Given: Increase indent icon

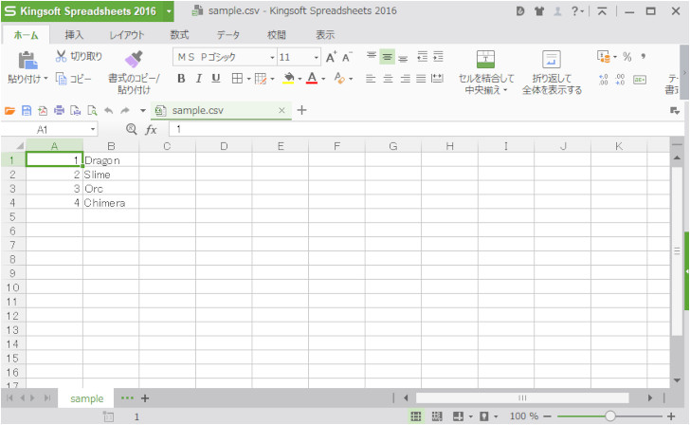Looking at the screenshot, I should point(438,56).
